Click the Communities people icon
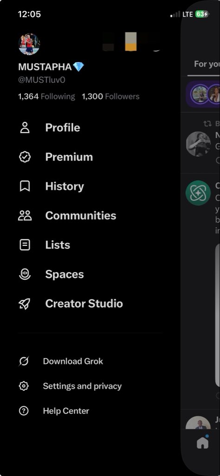This screenshot has height=476, width=220. click(x=25, y=216)
